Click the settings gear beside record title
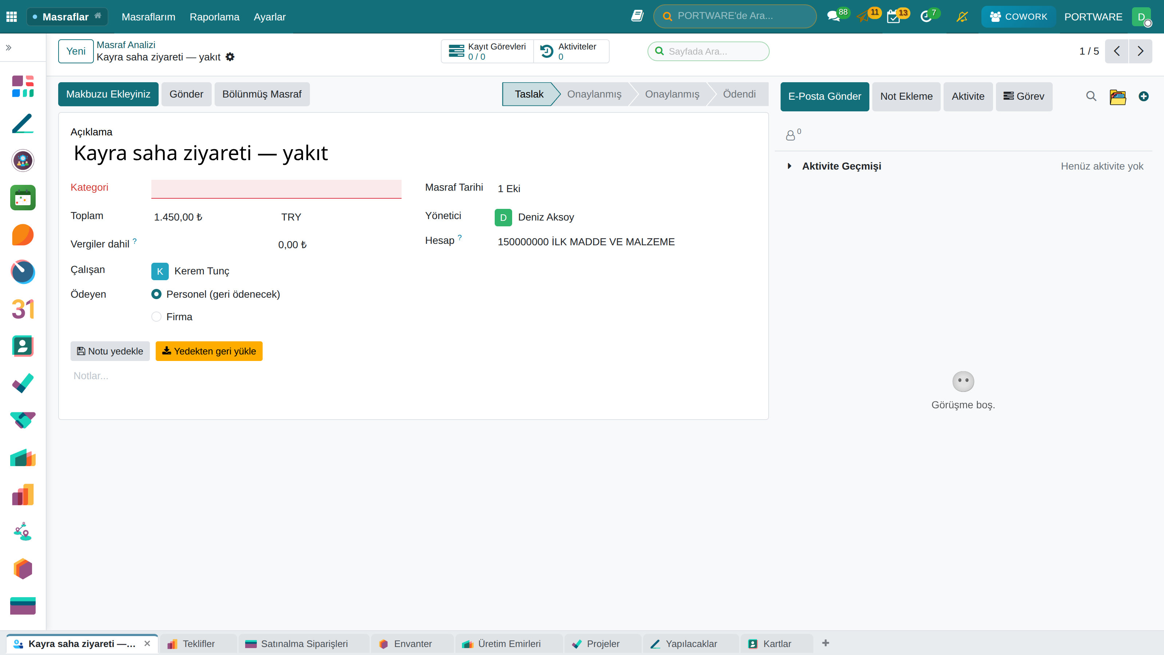 point(230,57)
